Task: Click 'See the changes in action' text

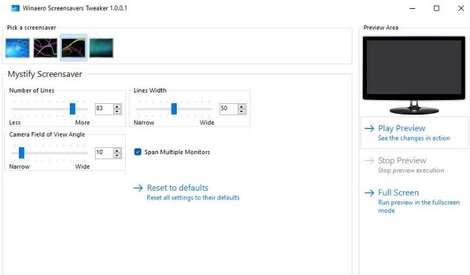Action: [x=413, y=138]
